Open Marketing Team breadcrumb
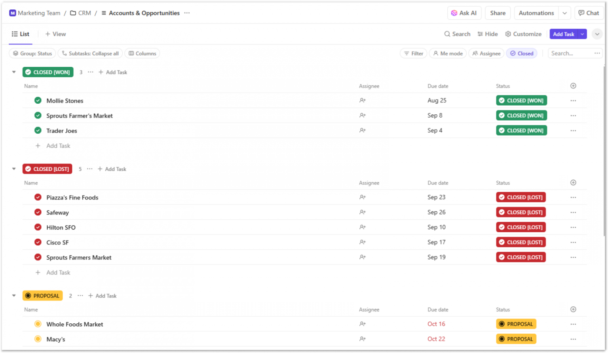Image resolution: width=608 pixels, height=353 pixels. (x=35, y=13)
